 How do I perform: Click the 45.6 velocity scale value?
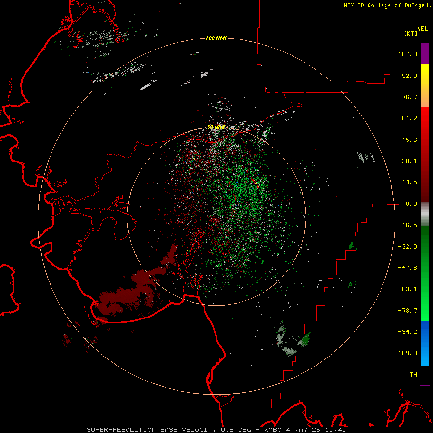tap(409, 140)
